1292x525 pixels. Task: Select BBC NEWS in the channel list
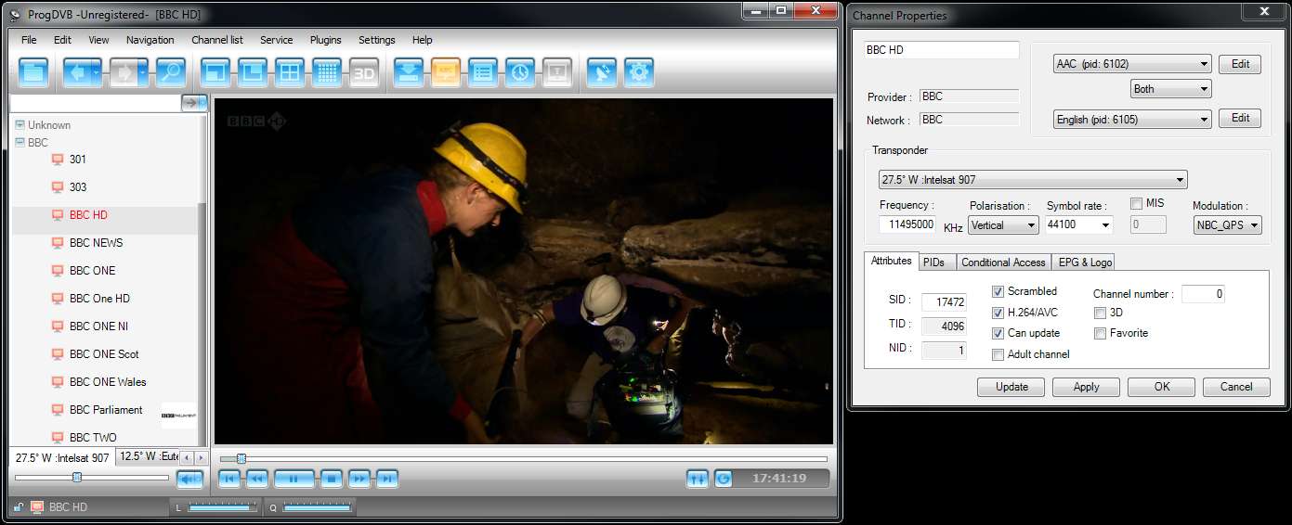96,243
